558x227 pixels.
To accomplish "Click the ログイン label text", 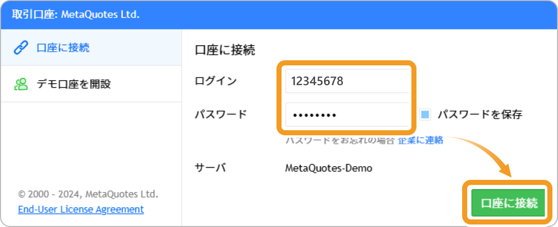I will 216,82.
